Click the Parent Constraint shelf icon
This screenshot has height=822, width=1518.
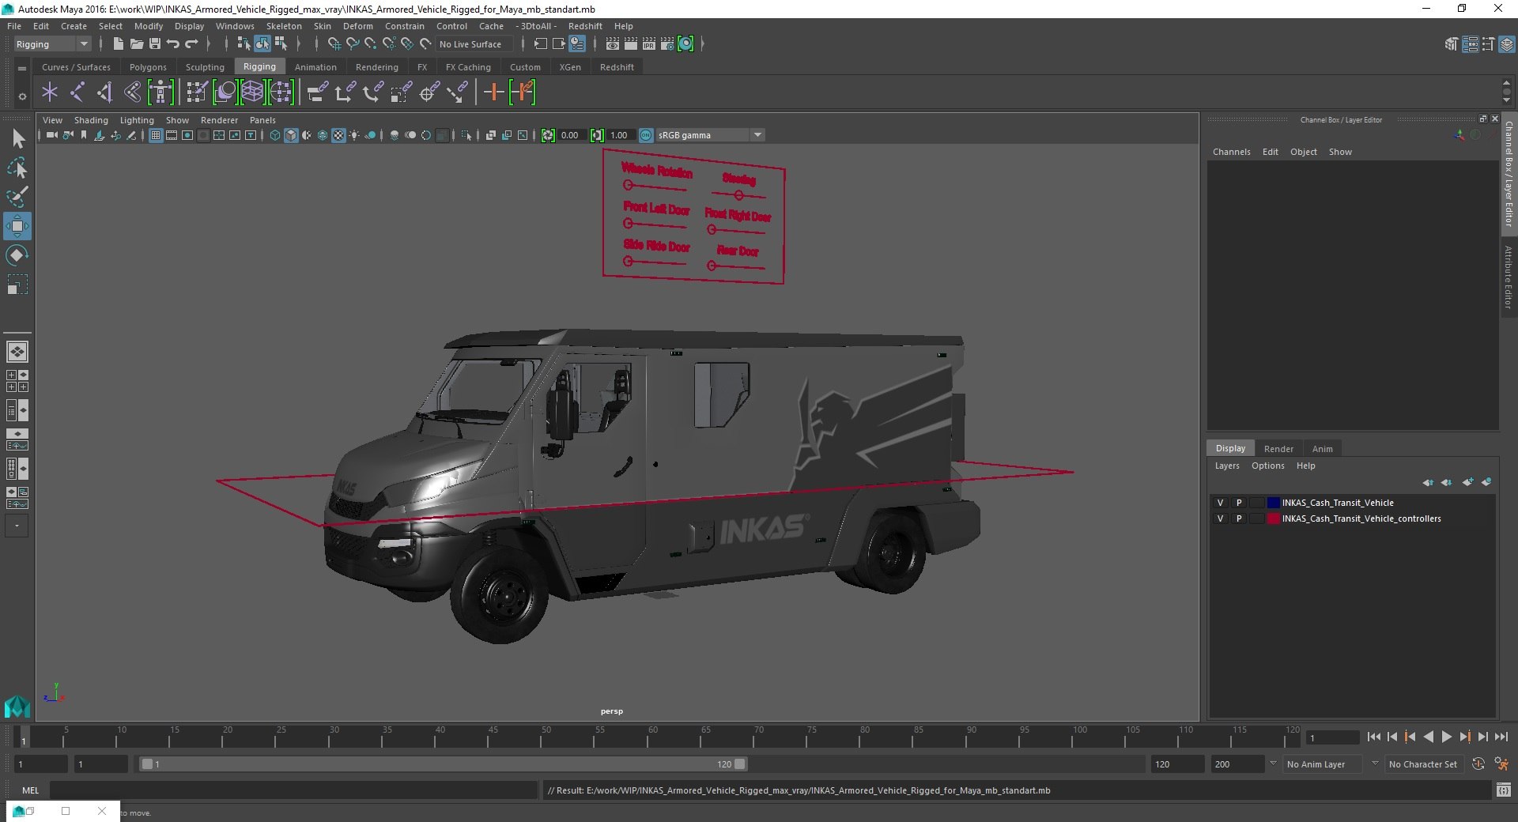pos(318,92)
